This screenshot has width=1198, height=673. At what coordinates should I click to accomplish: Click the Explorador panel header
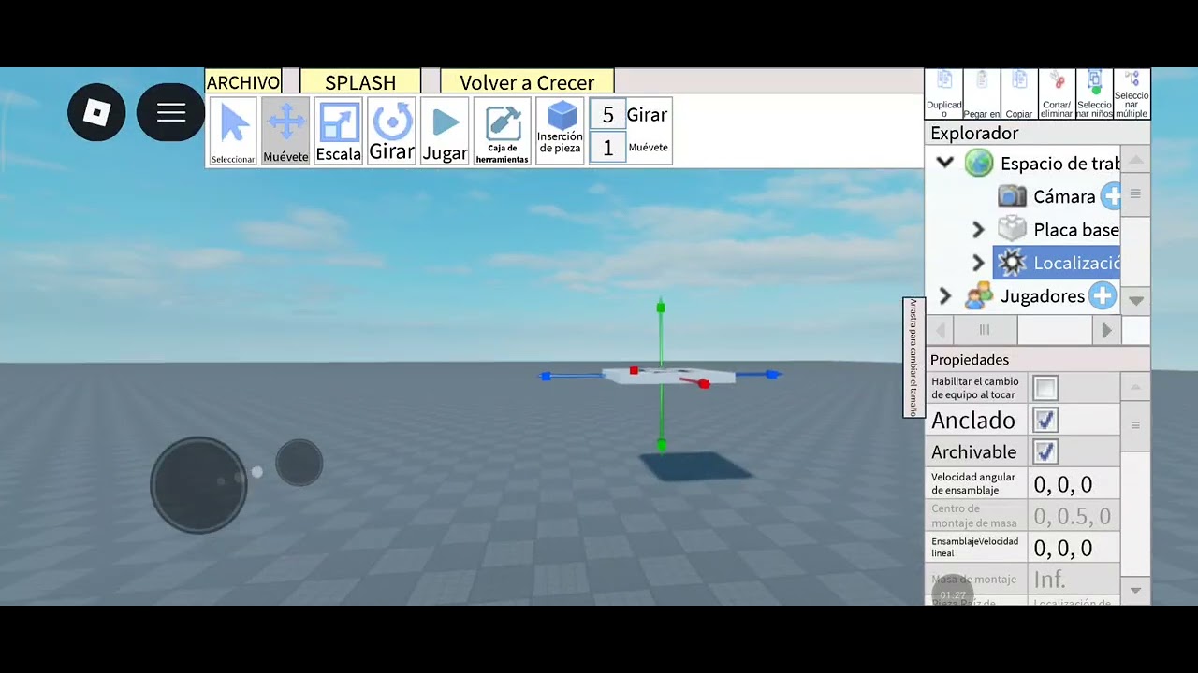(1037, 134)
